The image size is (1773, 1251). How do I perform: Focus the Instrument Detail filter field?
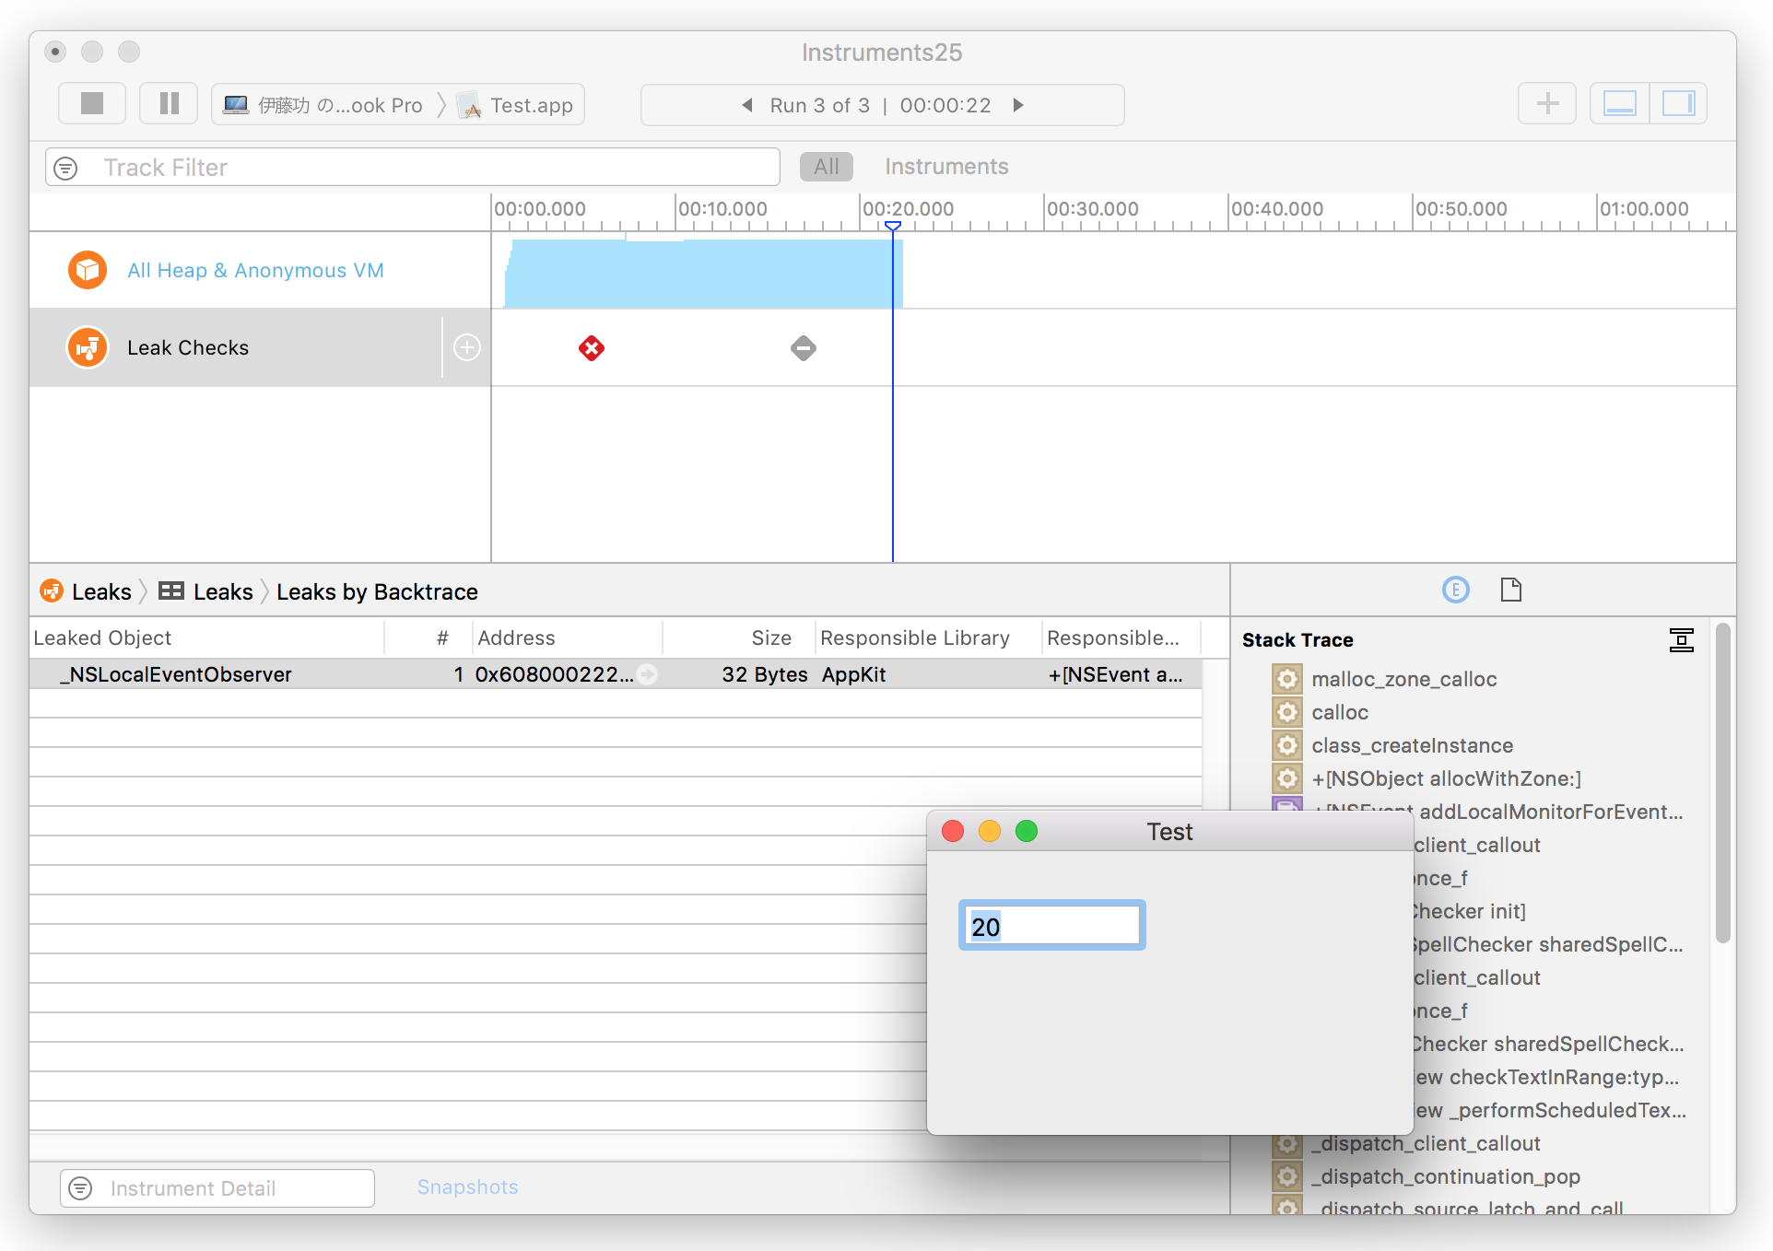click(217, 1188)
